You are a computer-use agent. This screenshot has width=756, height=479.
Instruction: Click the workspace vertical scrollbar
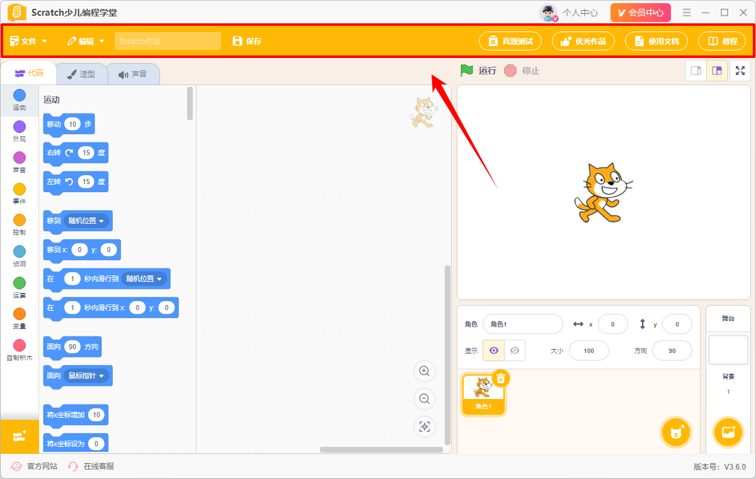coord(448,354)
